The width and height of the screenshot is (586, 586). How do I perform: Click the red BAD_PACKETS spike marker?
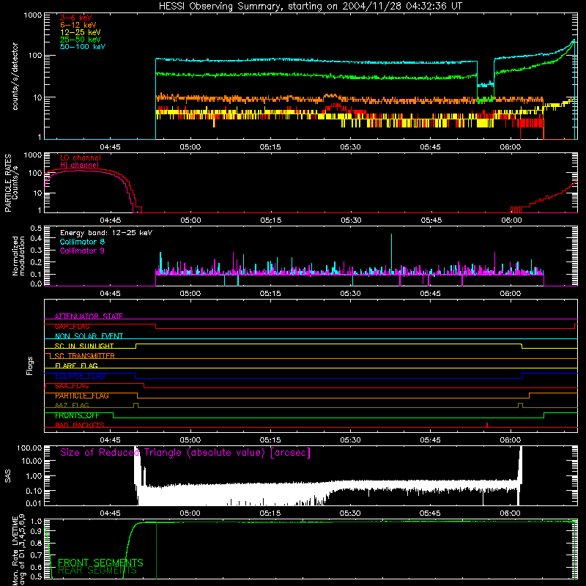[487, 425]
